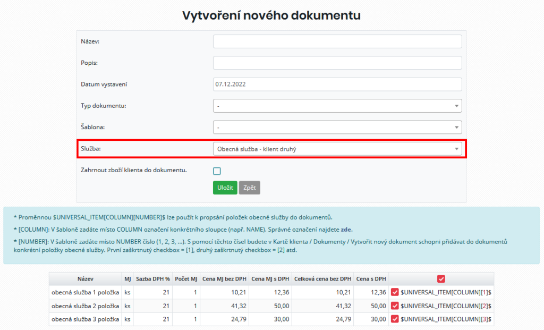Image resolution: width=544 pixels, height=330 pixels.
Task: Click the Název column header
Action: pyautogui.click(x=85, y=278)
